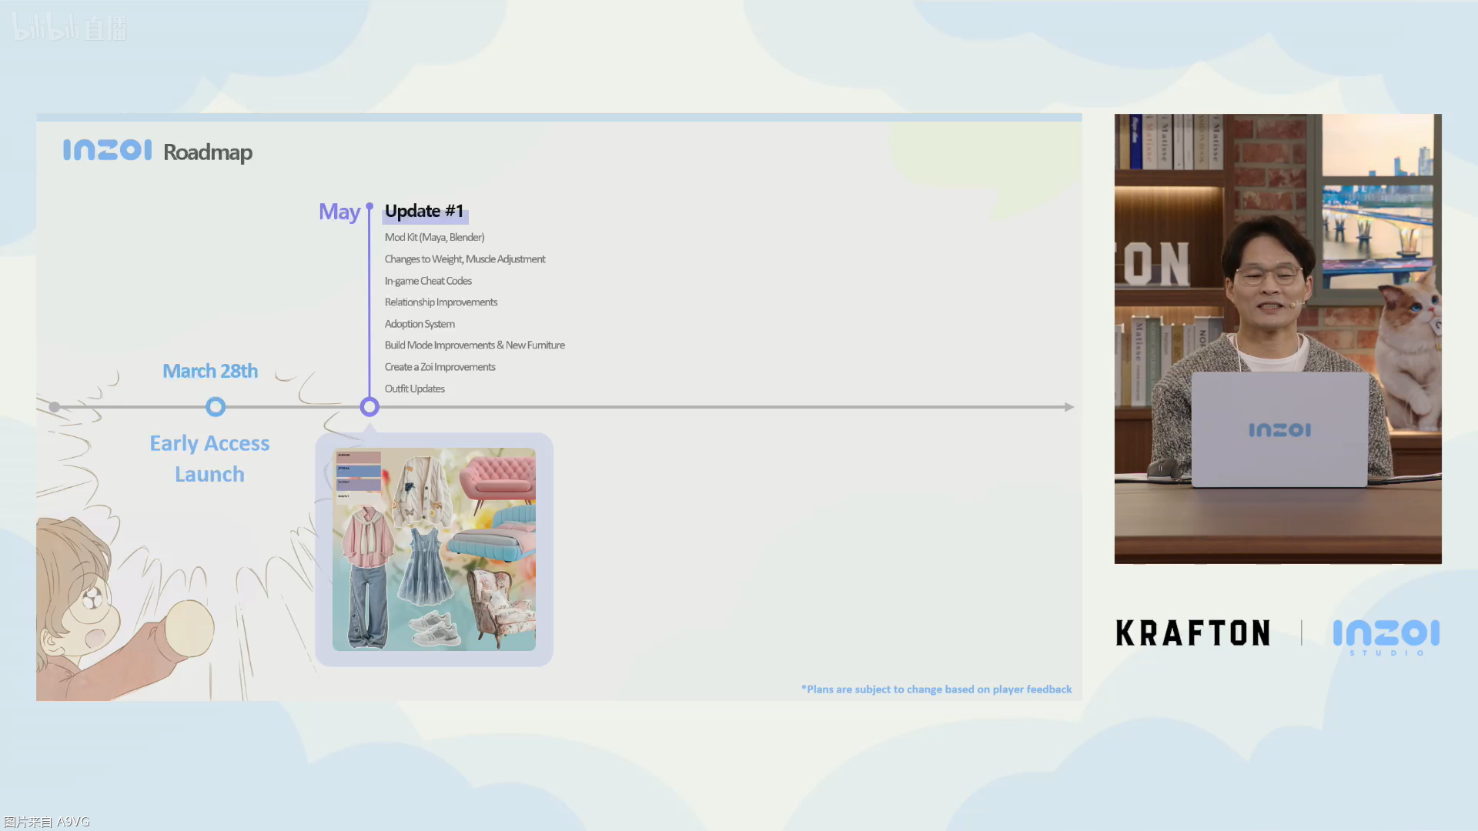Click the gray start dot of the timeline

(54, 407)
